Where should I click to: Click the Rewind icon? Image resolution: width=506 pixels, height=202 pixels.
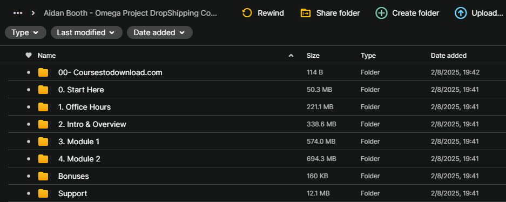[247, 13]
